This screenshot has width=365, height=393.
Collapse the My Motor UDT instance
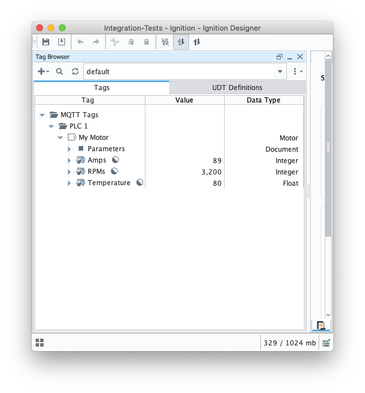(60, 138)
